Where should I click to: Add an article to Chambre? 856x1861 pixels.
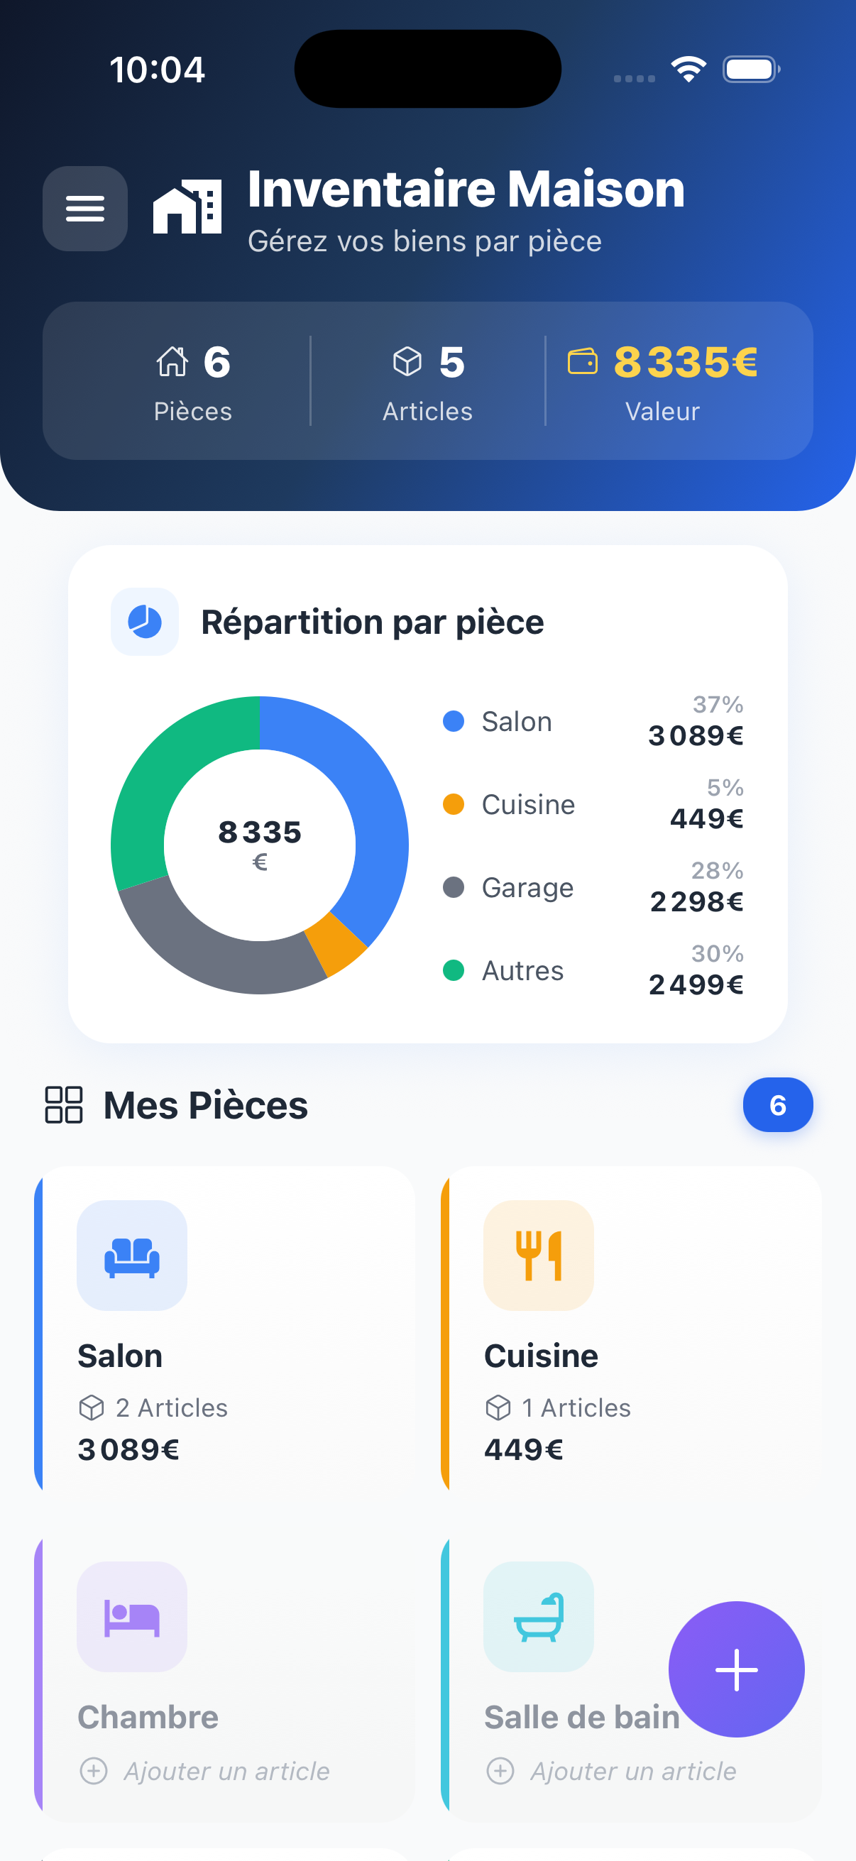[x=205, y=1772]
